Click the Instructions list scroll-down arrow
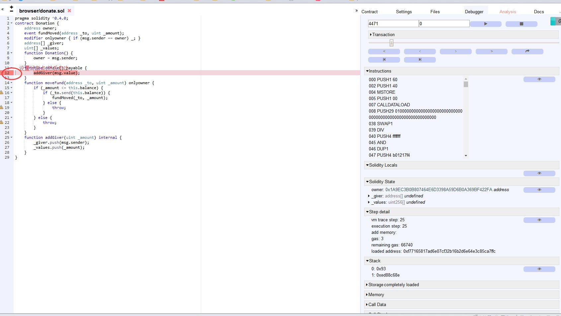The image size is (561, 316). 466,155
